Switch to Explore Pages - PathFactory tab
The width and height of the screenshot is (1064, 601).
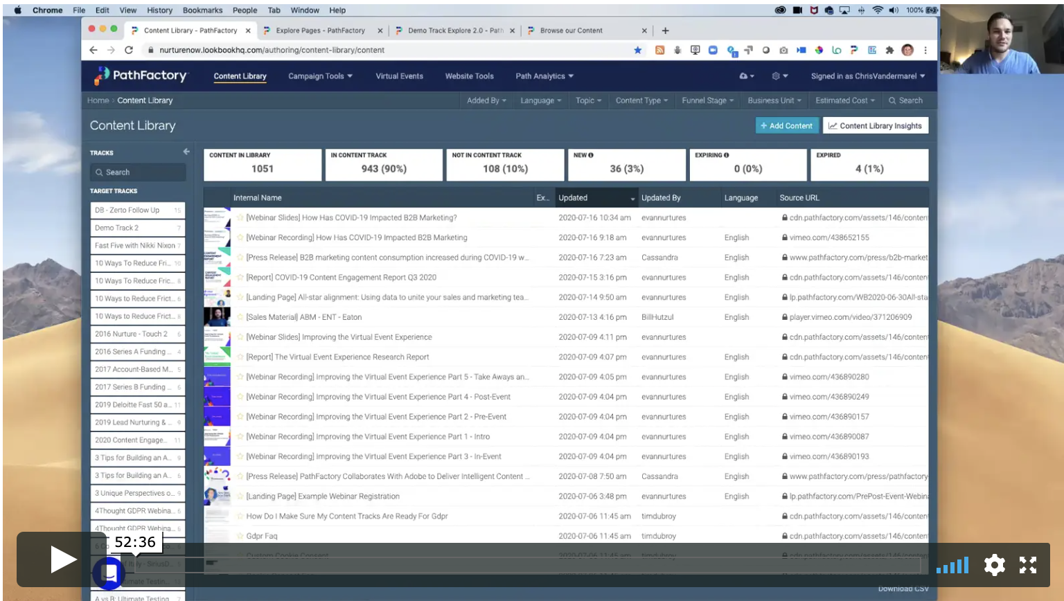click(x=320, y=30)
